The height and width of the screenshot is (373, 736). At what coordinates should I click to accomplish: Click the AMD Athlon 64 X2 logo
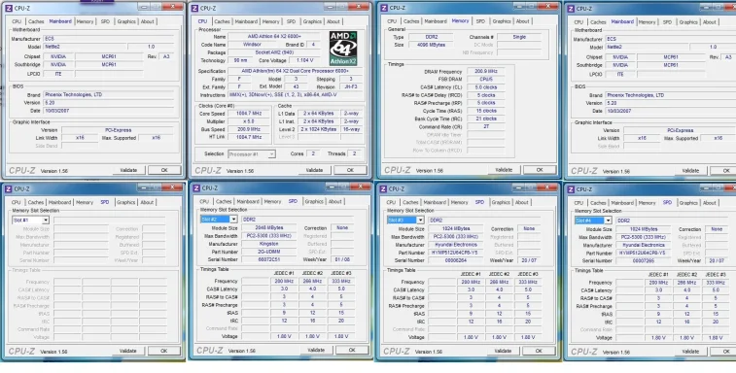343,49
